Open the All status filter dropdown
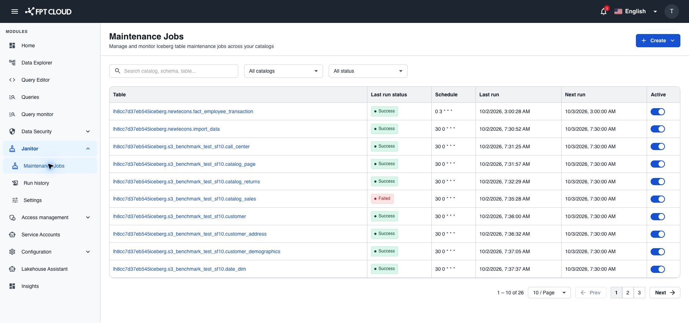Image resolution: width=689 pixels, height=323 pixels. click(x=368, y=71)
